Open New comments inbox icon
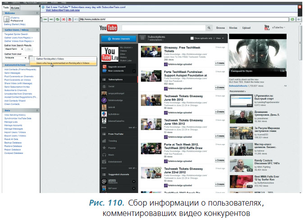Image resolution: width=305 pixels, height=220 pixels. [105, 71]
